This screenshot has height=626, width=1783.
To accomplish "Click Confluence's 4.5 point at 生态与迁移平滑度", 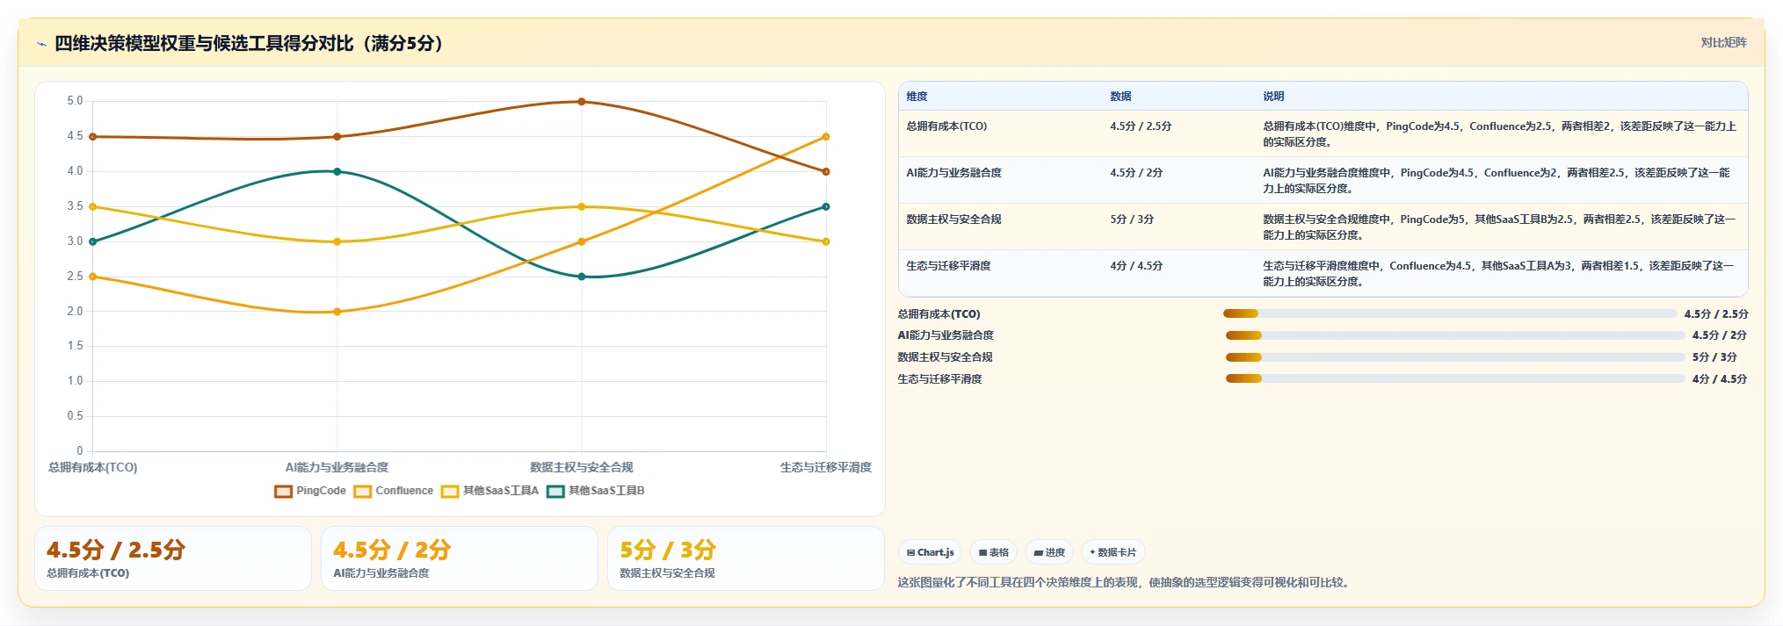I will pyautogui.click(x=826, y=137).
